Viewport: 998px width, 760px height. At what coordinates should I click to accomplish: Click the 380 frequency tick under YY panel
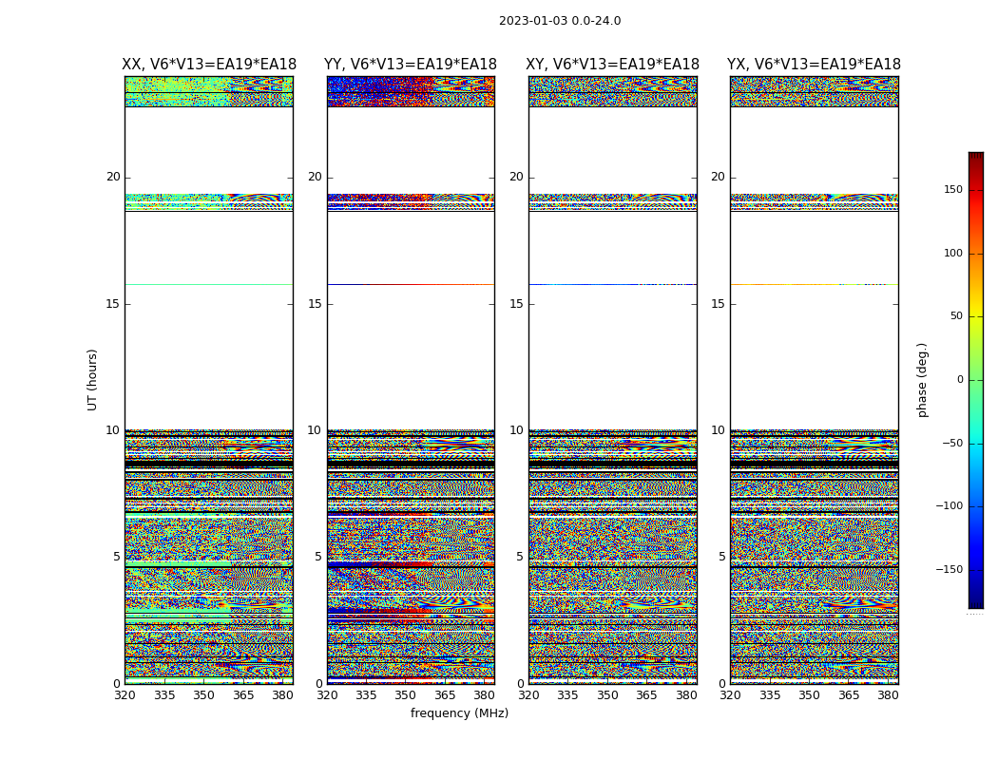[x=485, y=695]
